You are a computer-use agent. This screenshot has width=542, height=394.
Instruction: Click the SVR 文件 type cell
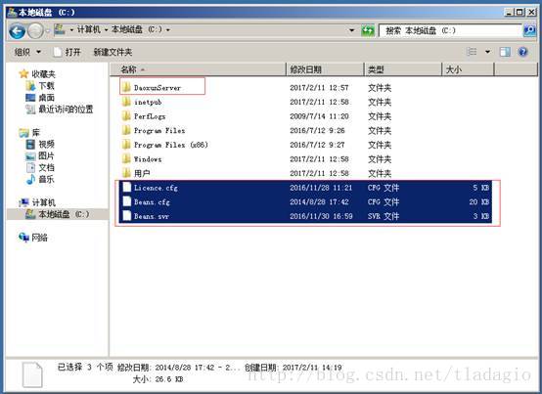click(384, 216)
